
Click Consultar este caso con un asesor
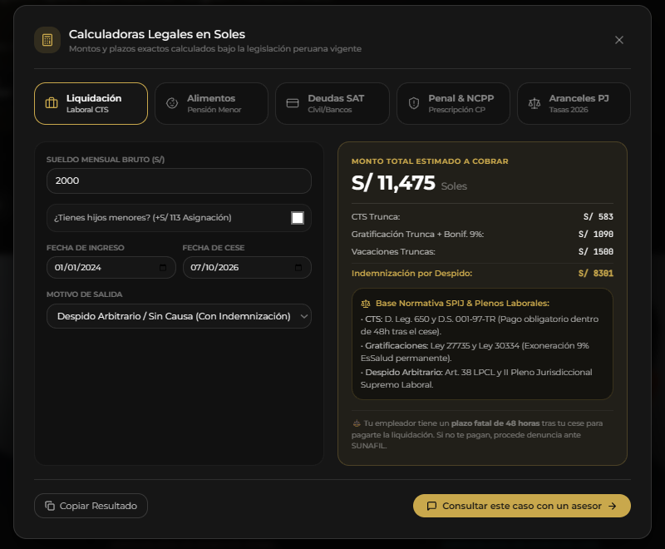pyautogui.click(x=522, y=506)
